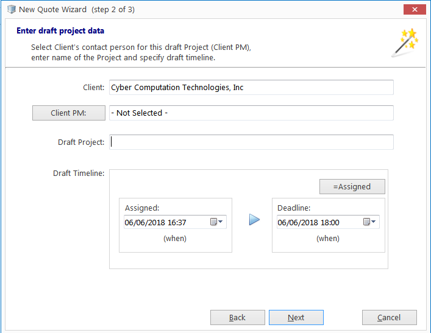Click the =Assigned button
This screenshot has height=333, width=431.
click(x=352, y=187)
